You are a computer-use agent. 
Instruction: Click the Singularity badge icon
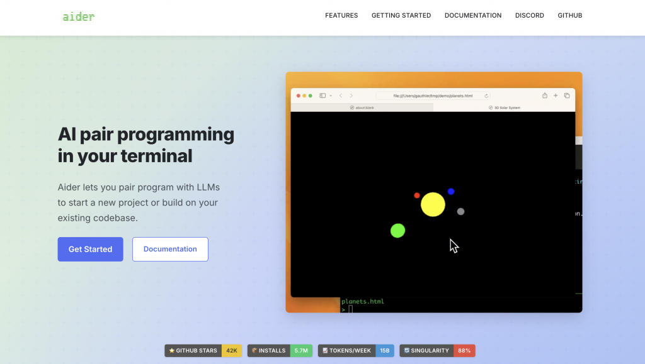tap(407, 351)
